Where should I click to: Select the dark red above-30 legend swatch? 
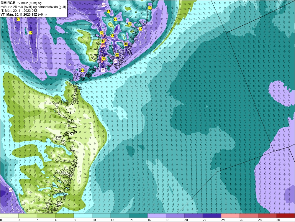[x=286, y=216]
